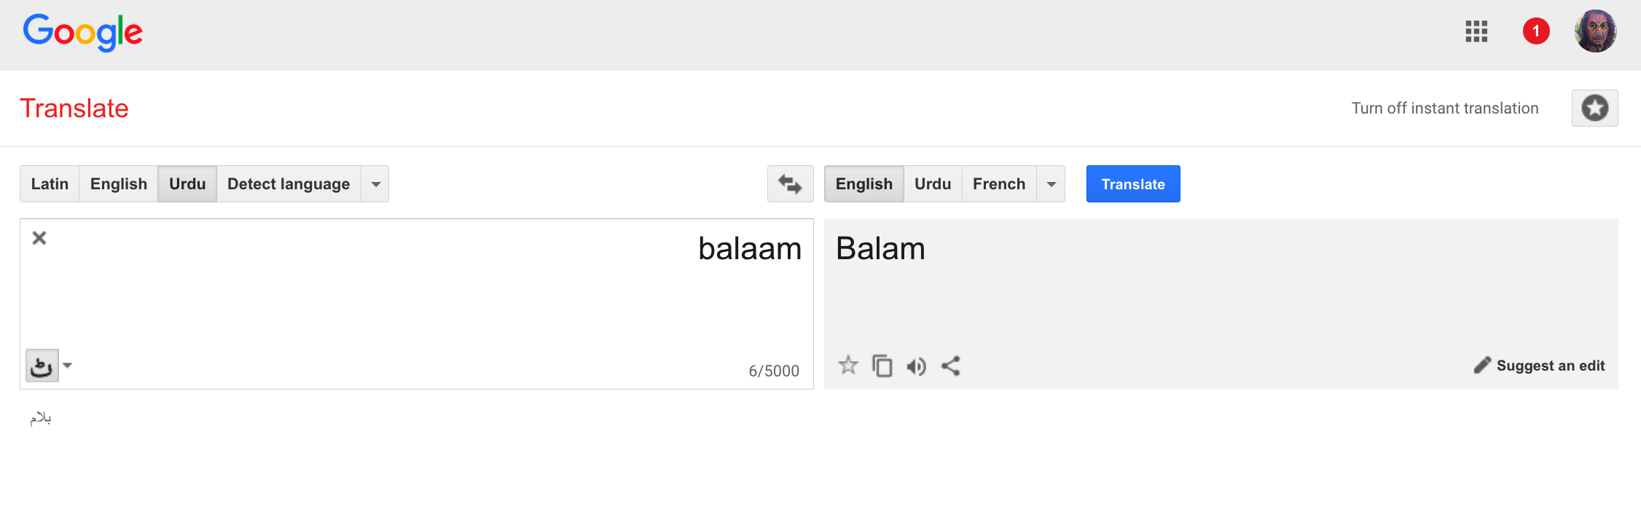This screenshot has height=530, width=1641.
Task: Click the red notifications badge
Action: [x=1536, y=31]
